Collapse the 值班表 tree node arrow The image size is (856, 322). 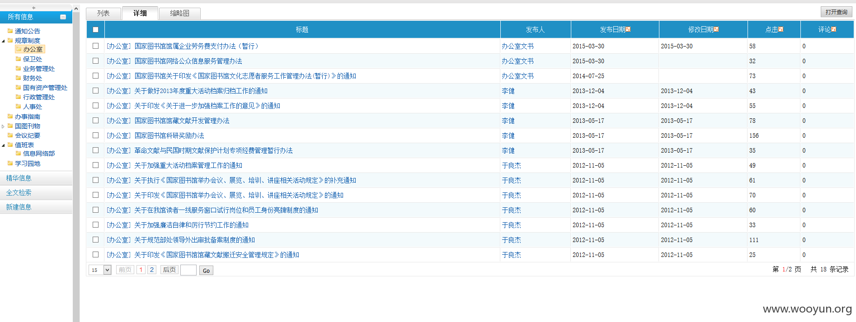[3, 145]
